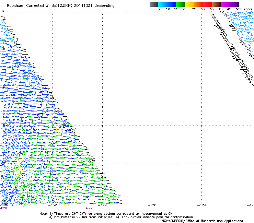Click the '4:29' purple time label
The height and width of the screenshot is (223, 254).
89,208
